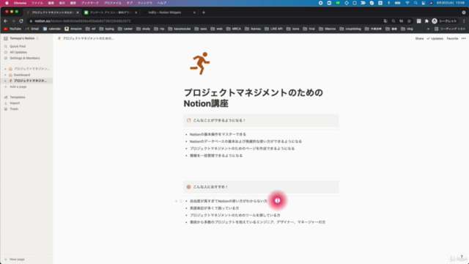Click Add a page in the sidebar

[x=18, y=87]
